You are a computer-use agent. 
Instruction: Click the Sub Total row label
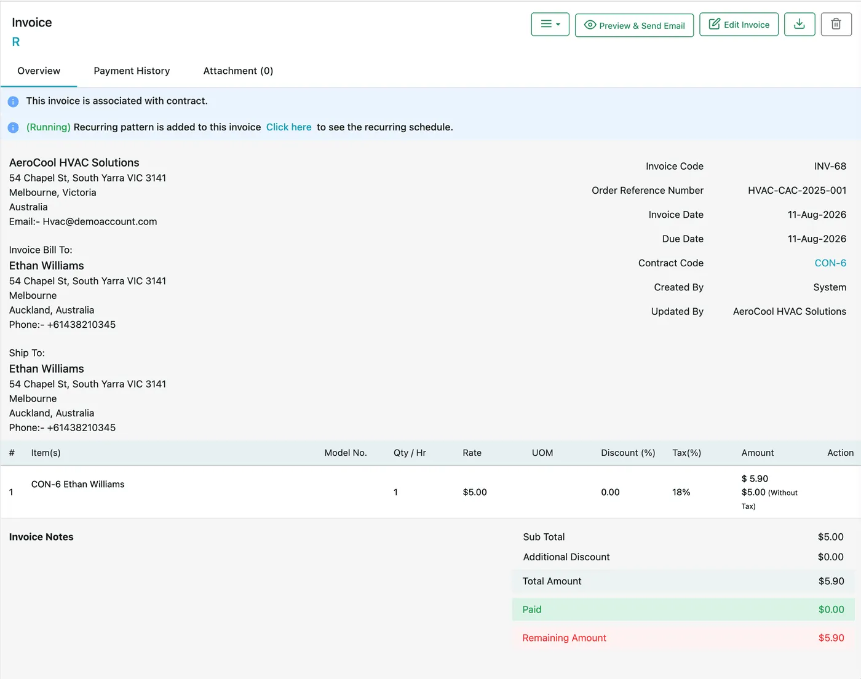[x=544, y=537]
